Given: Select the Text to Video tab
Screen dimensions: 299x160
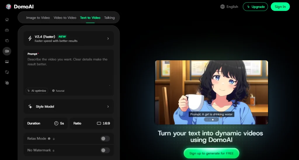Looking at the screenshot, I should [90, 18].
